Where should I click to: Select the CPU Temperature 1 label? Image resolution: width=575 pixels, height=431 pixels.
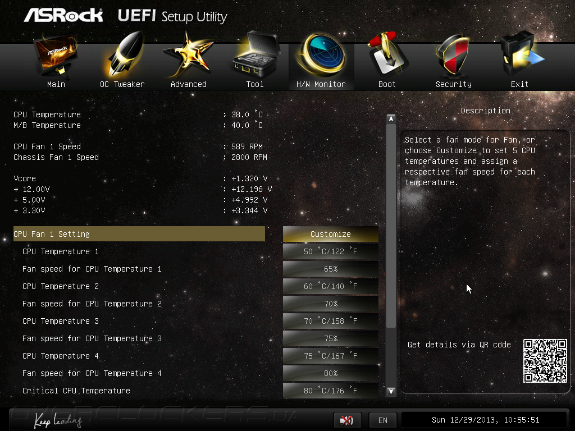(x=61, y=251)
